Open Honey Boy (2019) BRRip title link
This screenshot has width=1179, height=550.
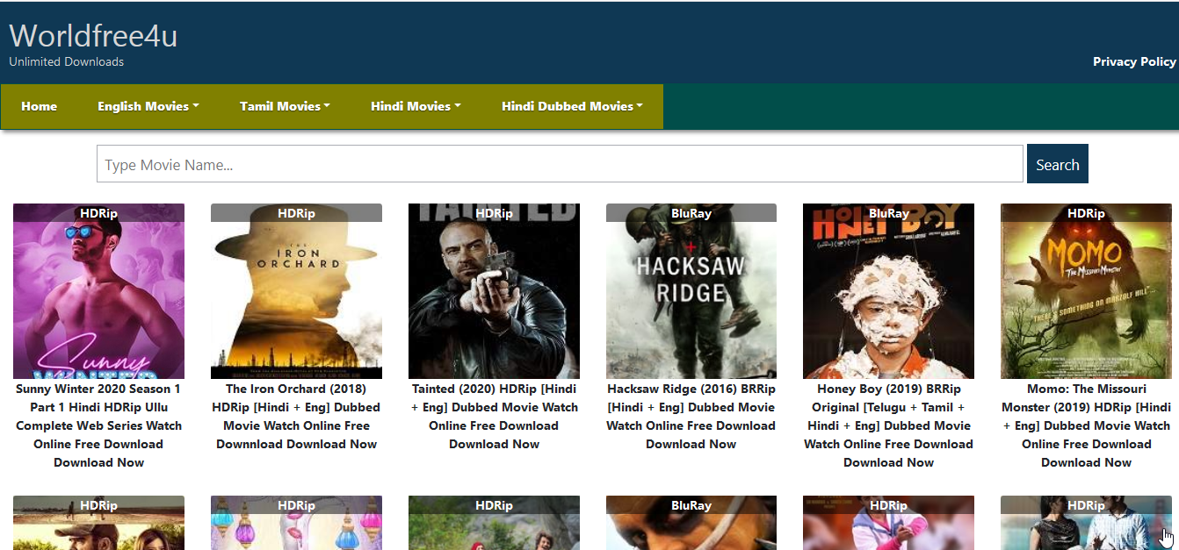click(888, 425)
